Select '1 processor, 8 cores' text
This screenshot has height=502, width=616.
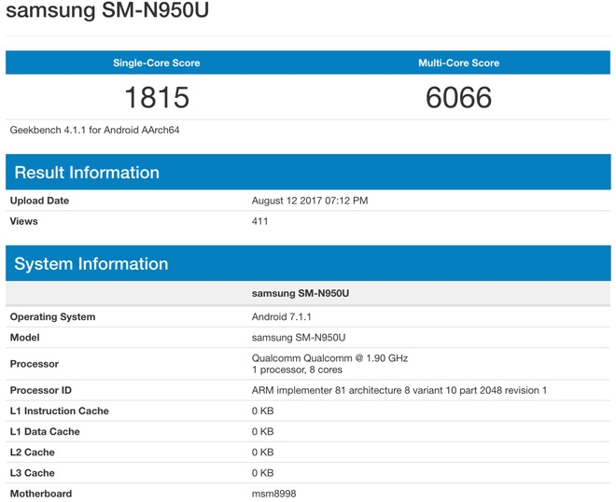[297, 370]
